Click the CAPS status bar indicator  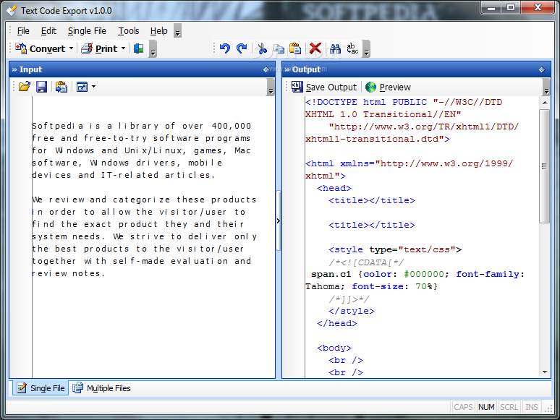[x=463, y=407]
